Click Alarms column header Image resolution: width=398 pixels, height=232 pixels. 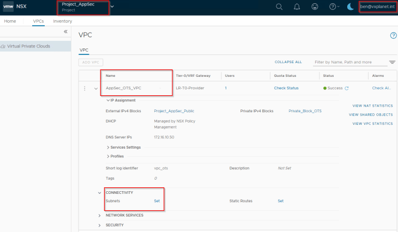378,76
